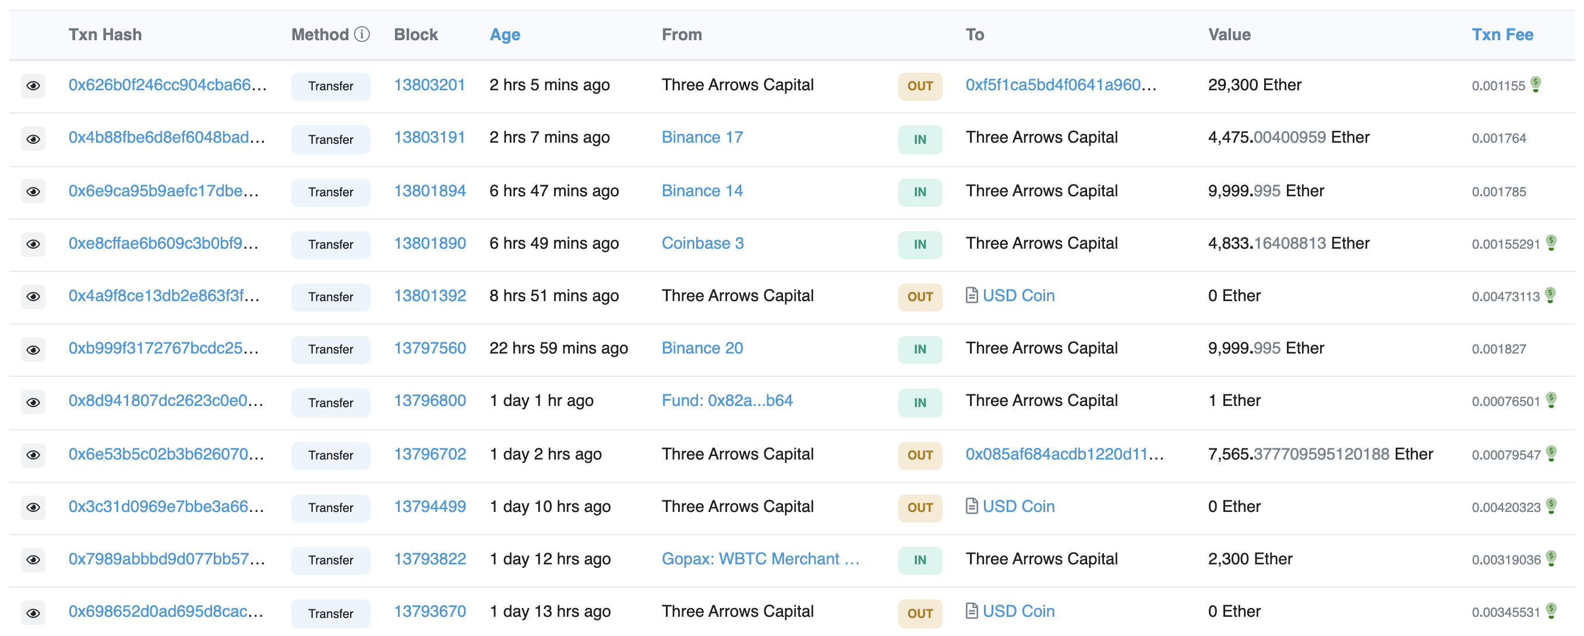Image resolution: width=1584 pixels, height=636 pixels.
Task: Click eye icon for 0x698652d0ad695d8cac transaction
Action: click(33, 613)
